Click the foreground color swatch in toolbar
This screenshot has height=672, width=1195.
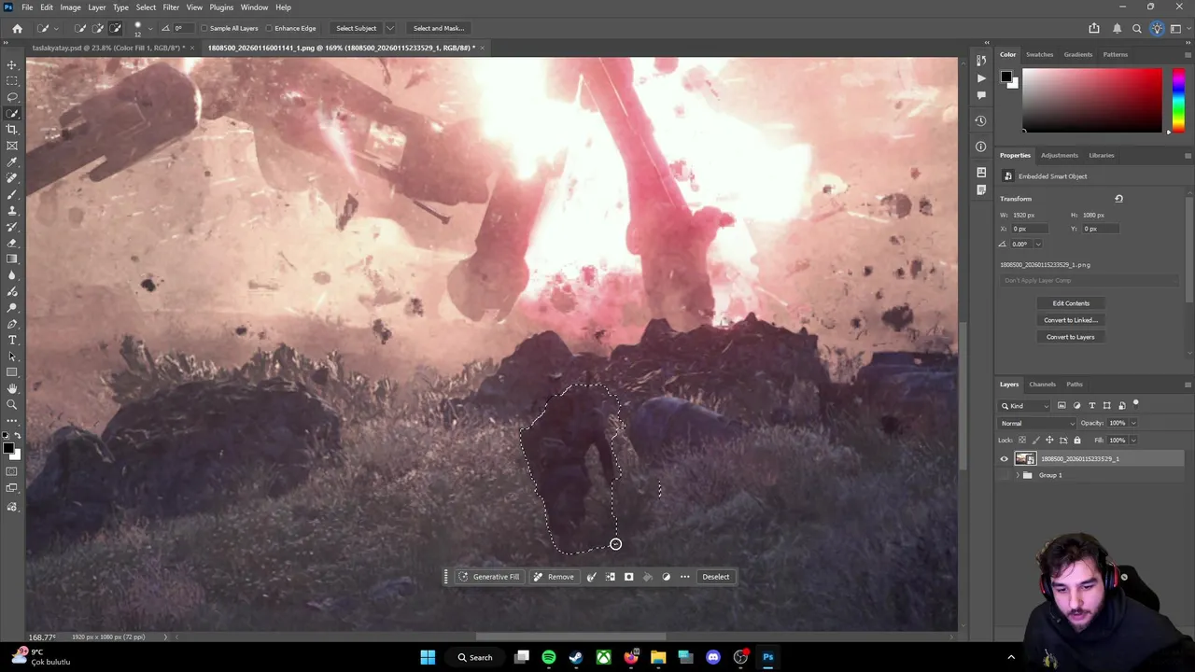(8, 450)
